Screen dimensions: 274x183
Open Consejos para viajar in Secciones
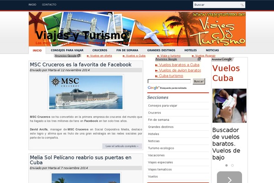pos(163,106)
